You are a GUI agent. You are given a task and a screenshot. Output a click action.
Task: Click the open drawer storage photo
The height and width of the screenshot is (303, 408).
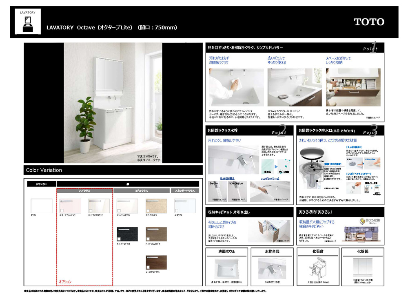(x=353, y=87)
